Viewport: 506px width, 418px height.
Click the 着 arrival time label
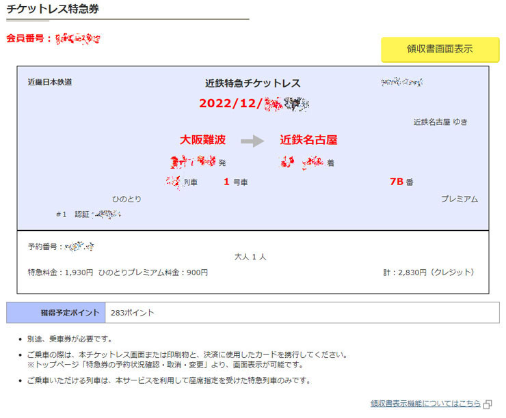coord(330,163)
